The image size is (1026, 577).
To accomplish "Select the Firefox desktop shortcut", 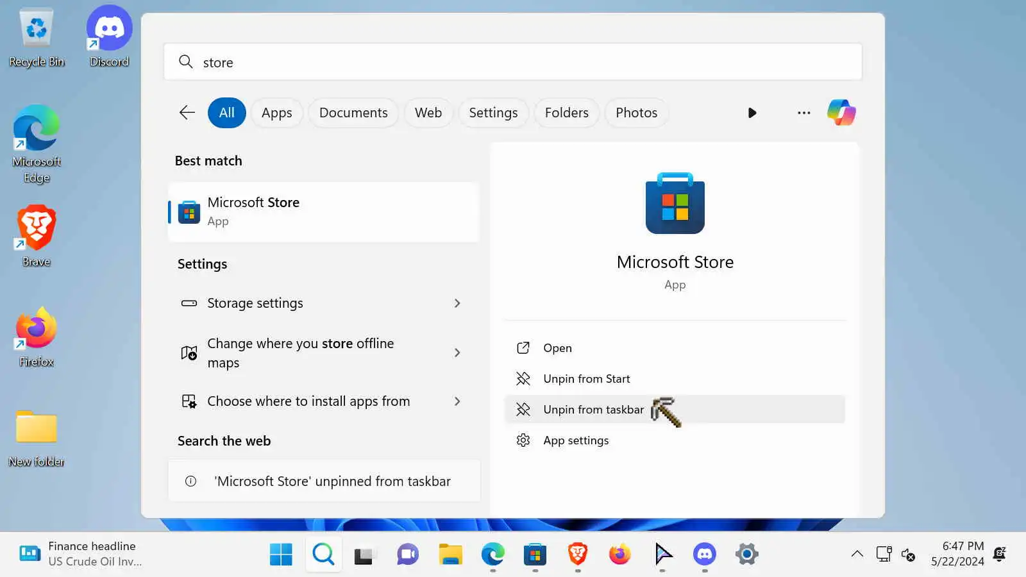I will tap(37, 337).
